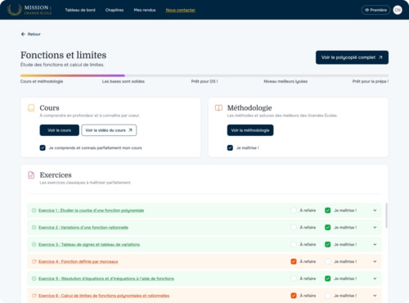Click 'Voir la vidéo du cours' button
Screen dimensions: 409x303
coord(109,130)
